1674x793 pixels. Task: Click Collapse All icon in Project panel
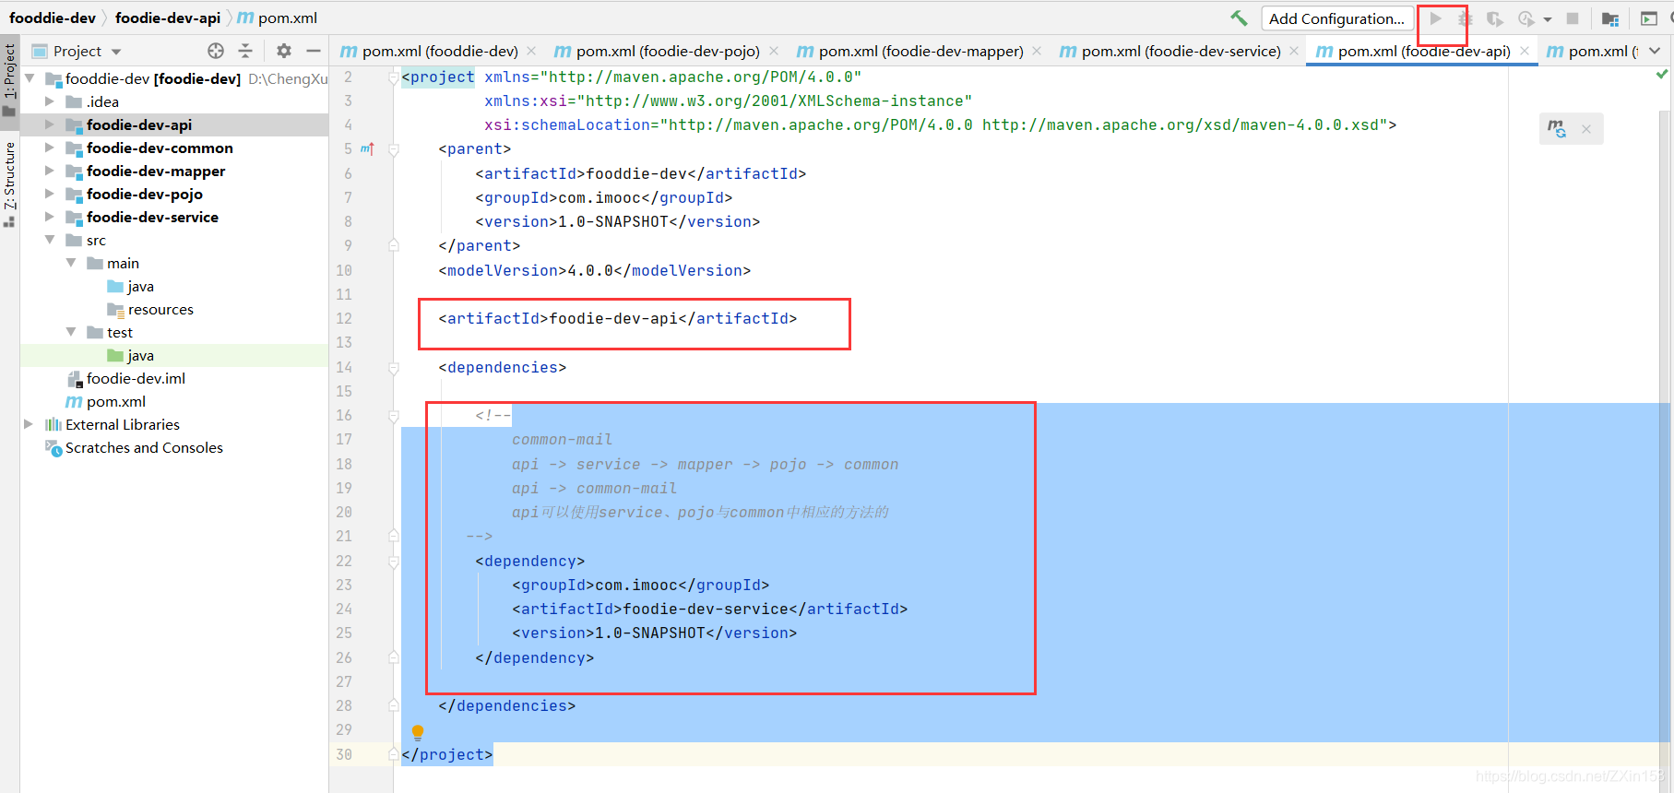[x=245, y=51]
